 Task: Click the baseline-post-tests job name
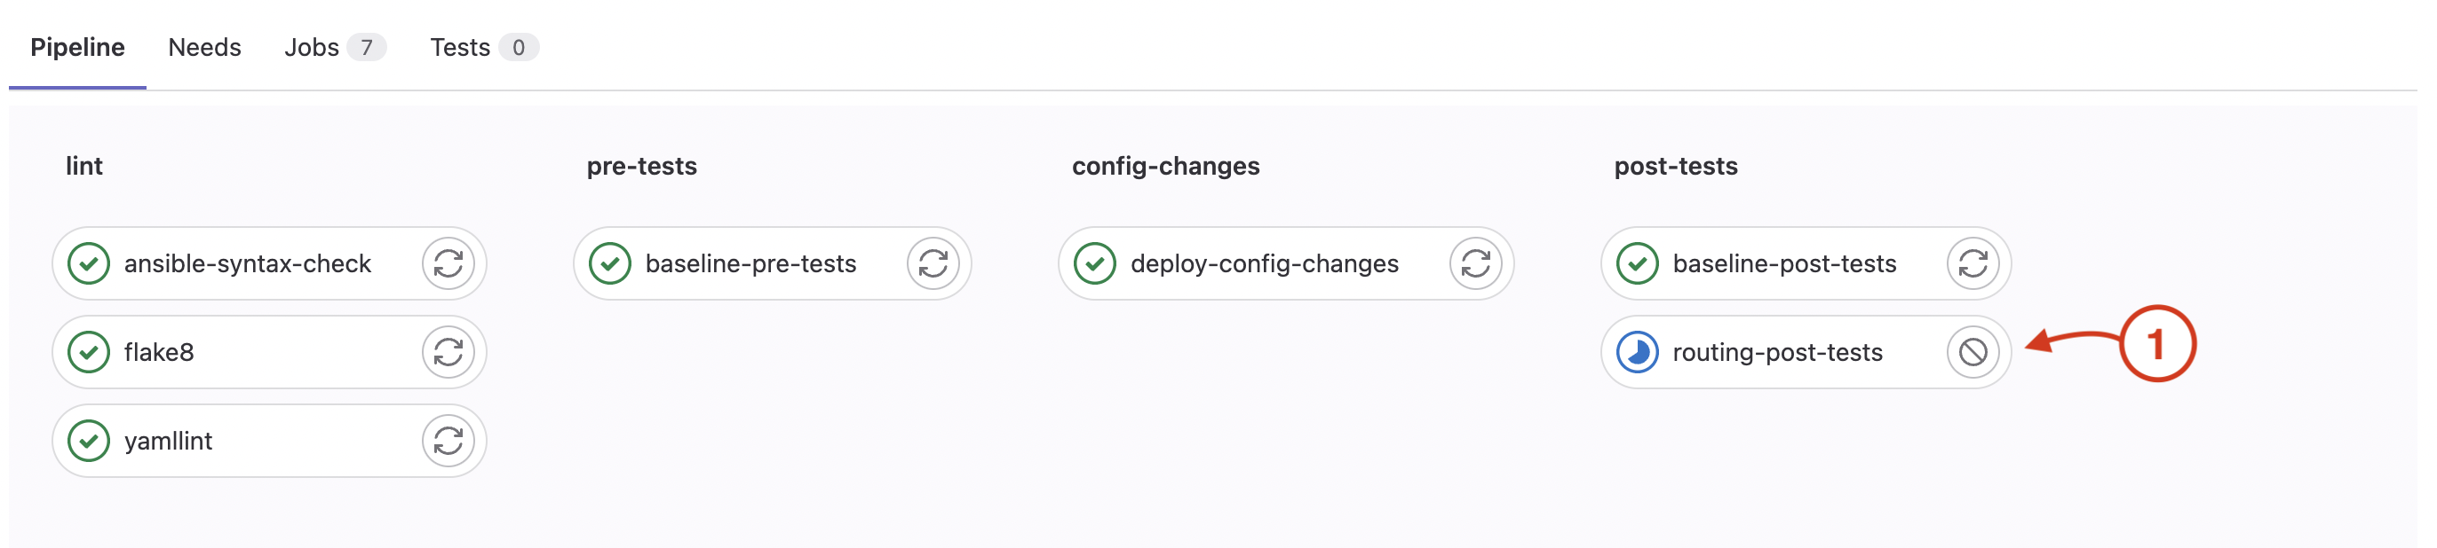[x=1784, y=263]
